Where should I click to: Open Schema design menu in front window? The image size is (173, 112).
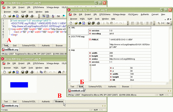coord(119,14)
